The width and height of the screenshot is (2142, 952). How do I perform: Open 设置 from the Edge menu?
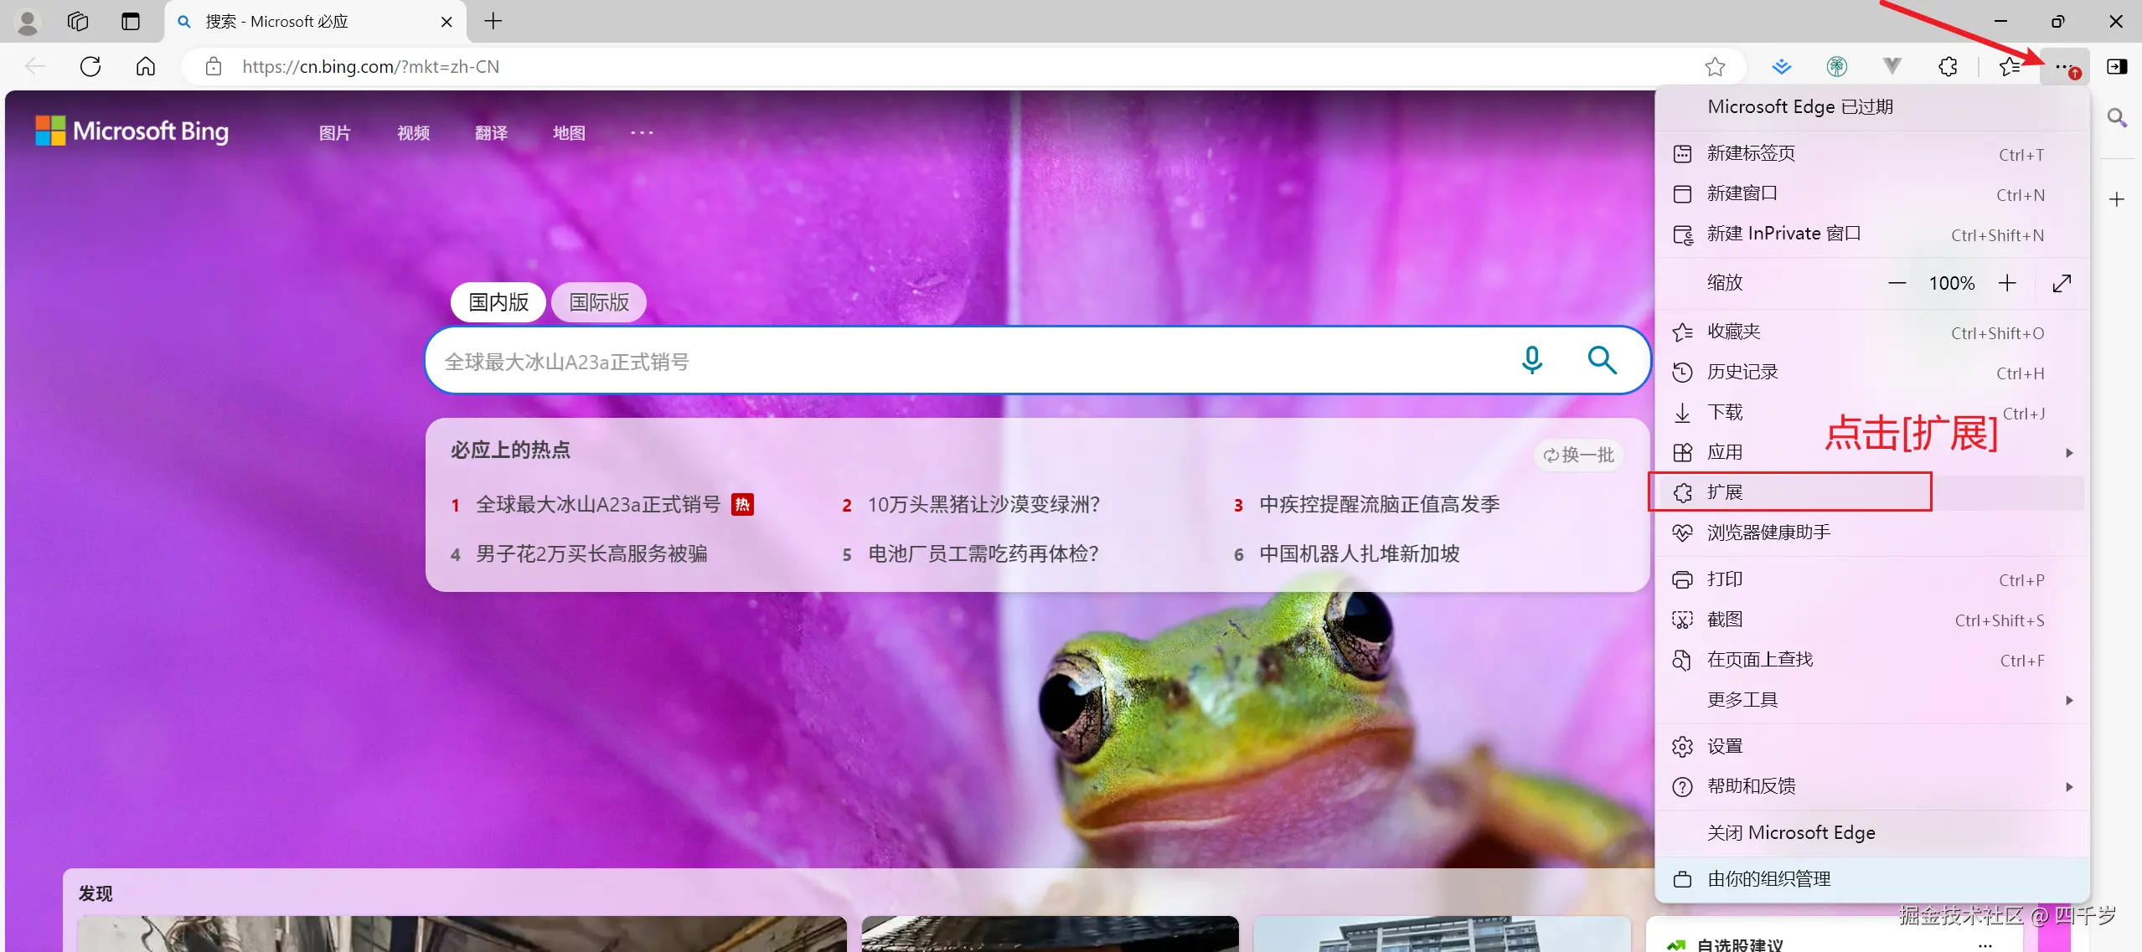click(x=1725, y=745)
